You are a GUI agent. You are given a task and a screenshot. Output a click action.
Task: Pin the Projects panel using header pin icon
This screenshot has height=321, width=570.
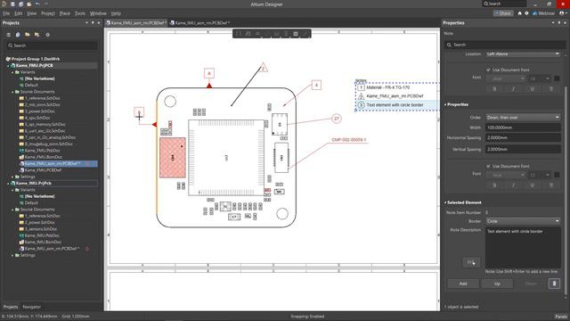[x=93, y=22]
